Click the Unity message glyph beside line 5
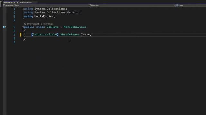 [5, 27]
